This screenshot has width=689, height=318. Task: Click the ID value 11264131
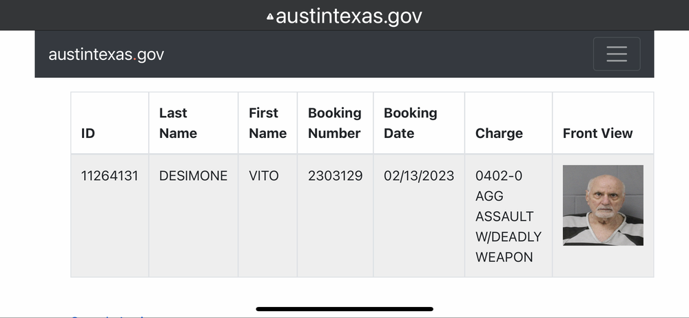110,176
